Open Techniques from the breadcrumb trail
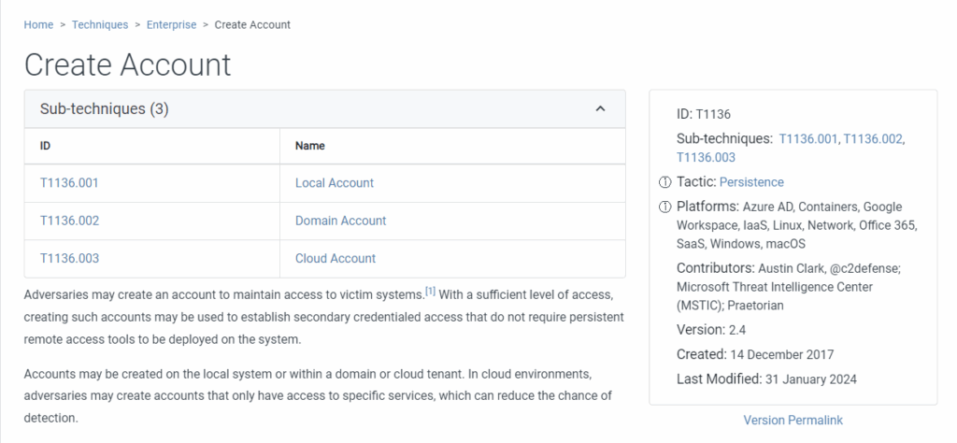 point(100,24)
